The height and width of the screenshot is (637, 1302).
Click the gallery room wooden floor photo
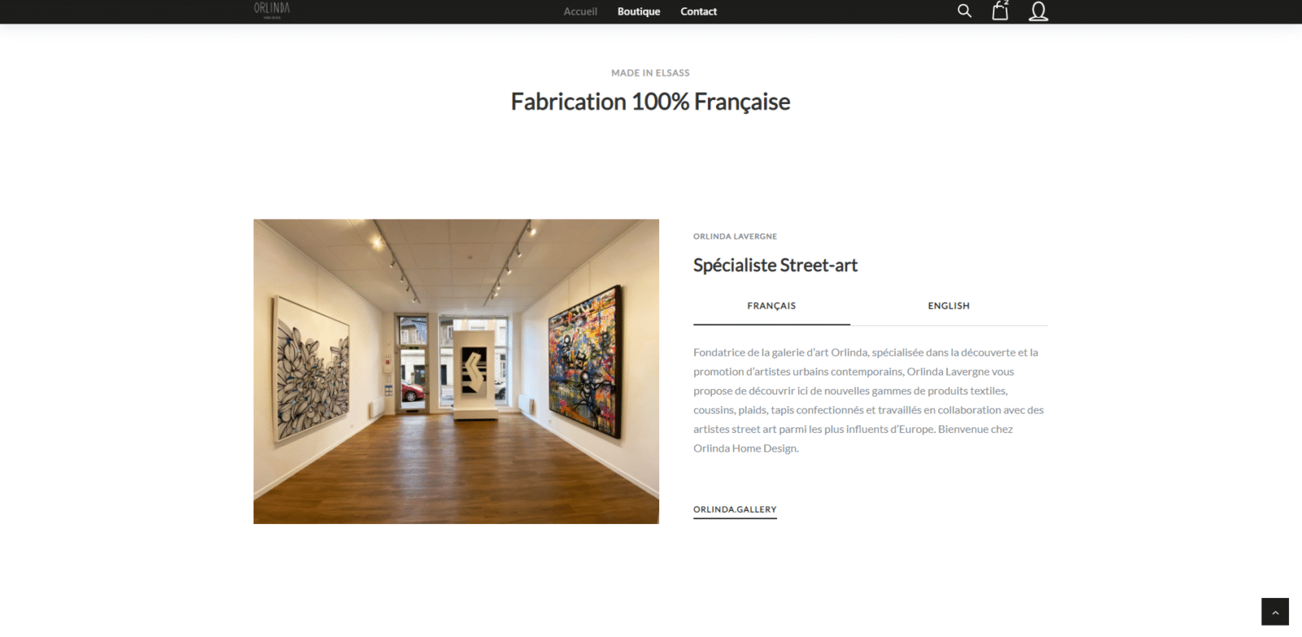coord(456,371)
